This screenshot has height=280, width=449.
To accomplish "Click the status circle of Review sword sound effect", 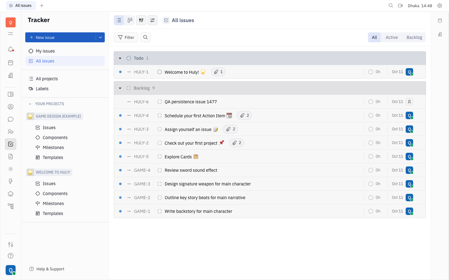I will (x=160, y=170).
